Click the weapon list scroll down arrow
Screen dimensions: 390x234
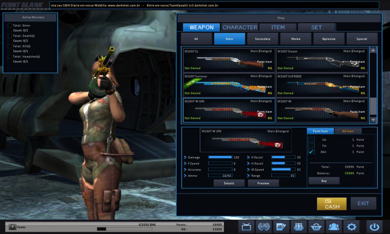(373, 120)
